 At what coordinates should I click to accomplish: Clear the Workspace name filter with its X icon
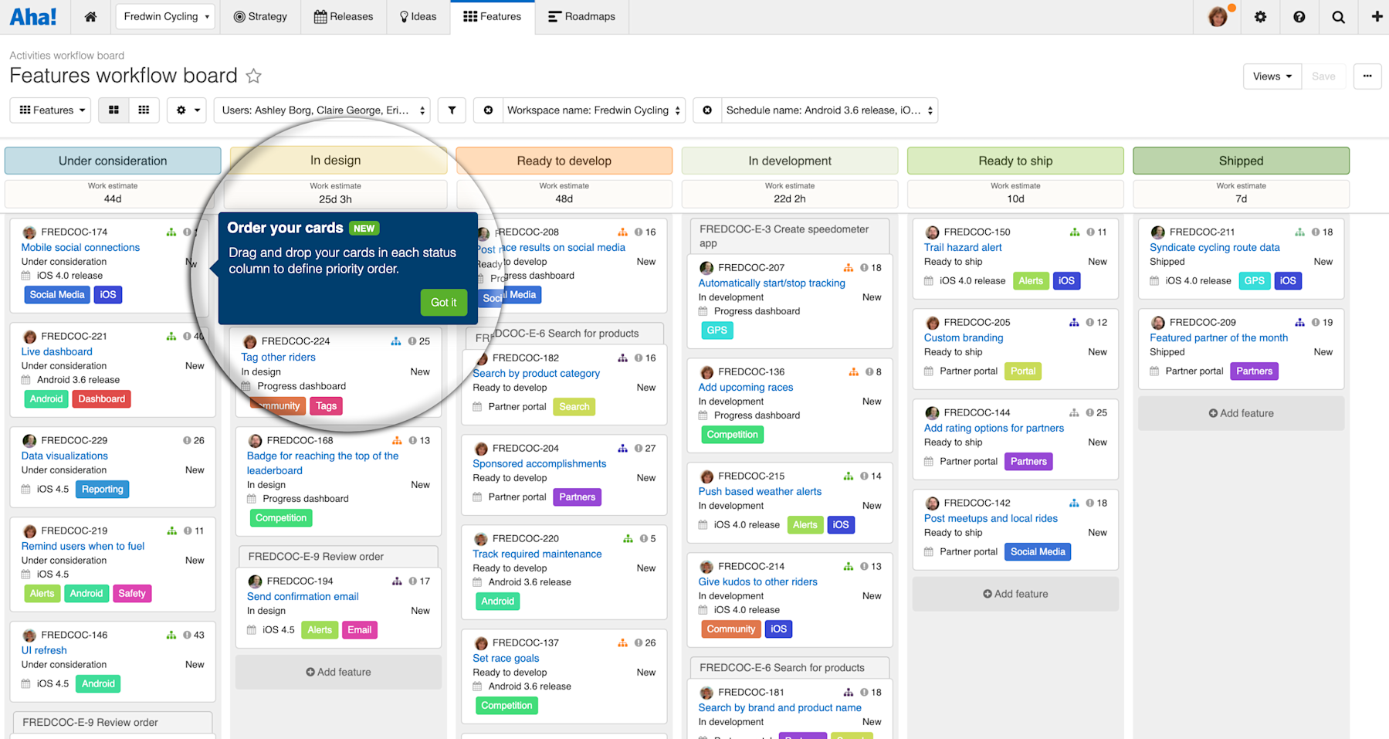[x=488, y=110]
